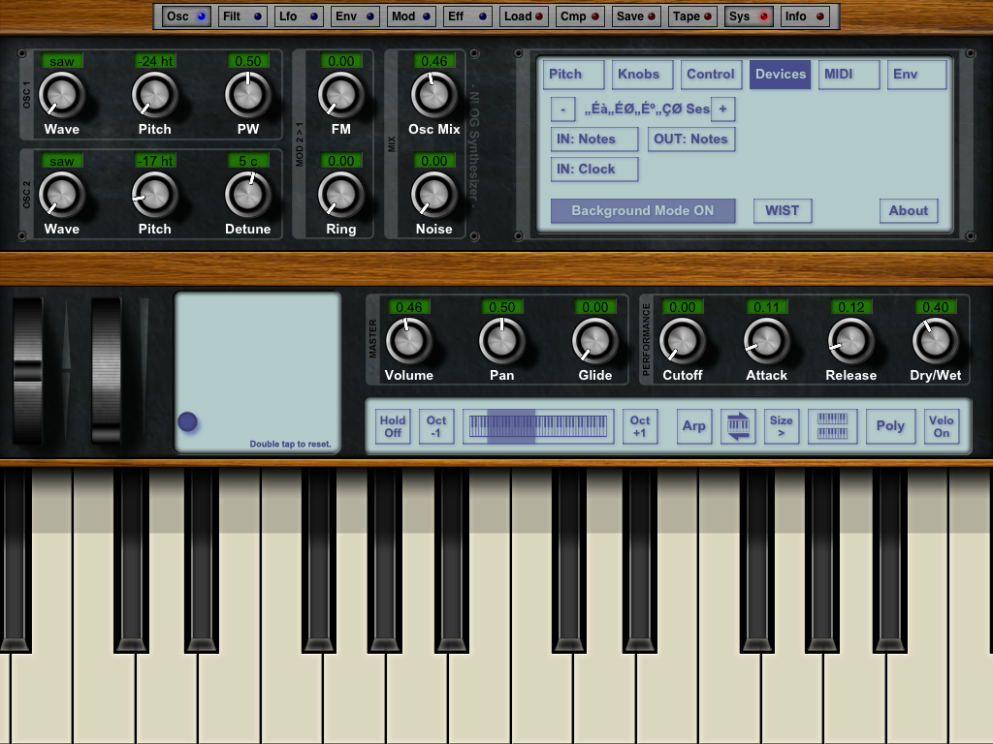Screen dimensions: 993x744
Task: Open the Tape recorder tab
Action: (x=692, y=16)
